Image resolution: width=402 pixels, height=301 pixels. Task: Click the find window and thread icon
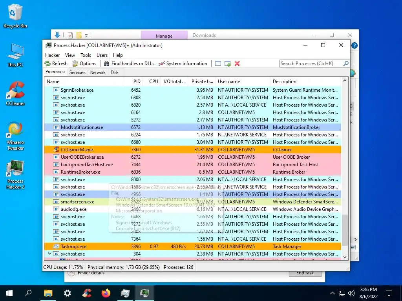(227, 63)
